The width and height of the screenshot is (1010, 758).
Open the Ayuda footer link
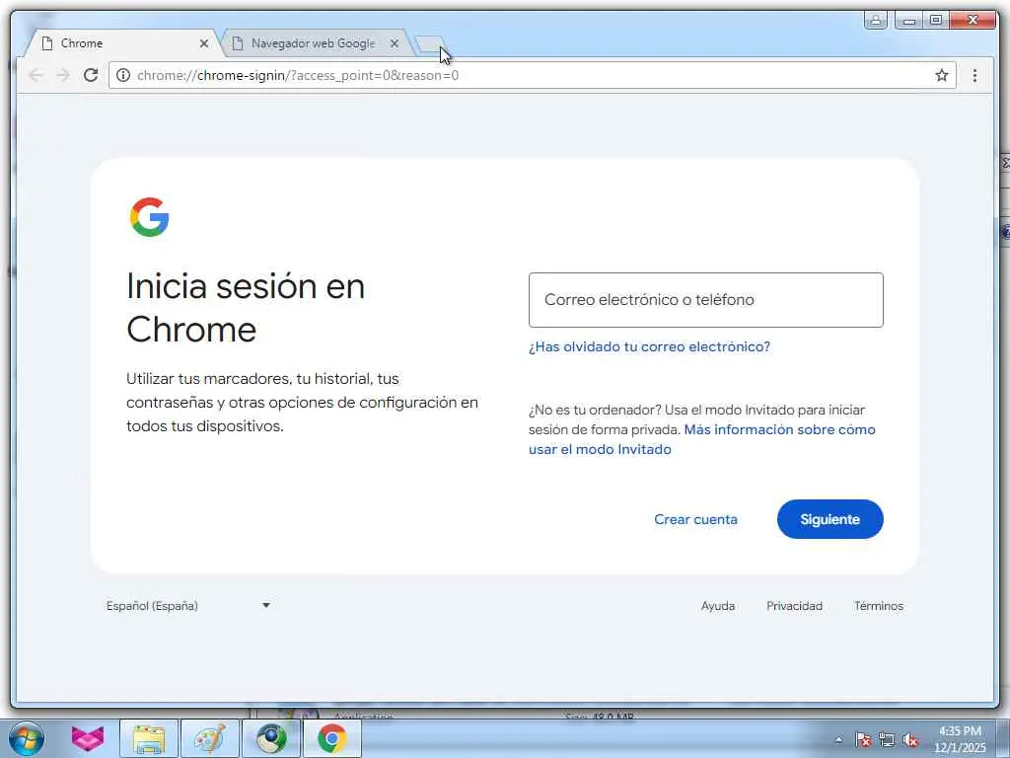[x=718, y=606]
